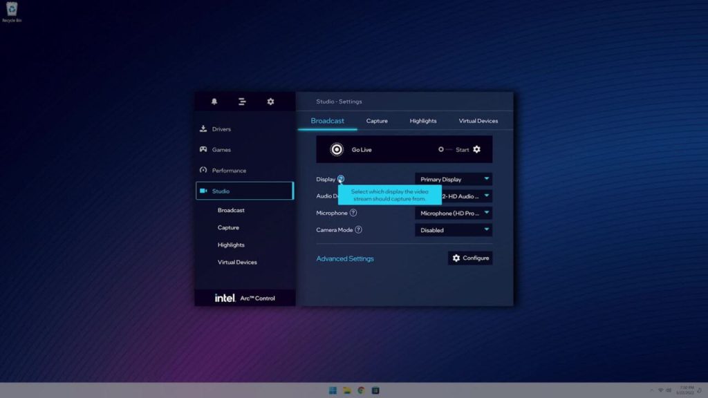Image resolution: width=708 pixels, height=398 pixels.
Task: Open Arc Control settings gear icon
Action: (x=270, y=102)
